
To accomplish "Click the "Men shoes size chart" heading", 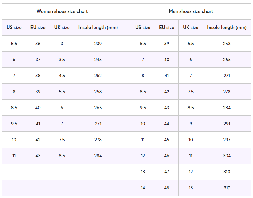I will pos(191,11).
